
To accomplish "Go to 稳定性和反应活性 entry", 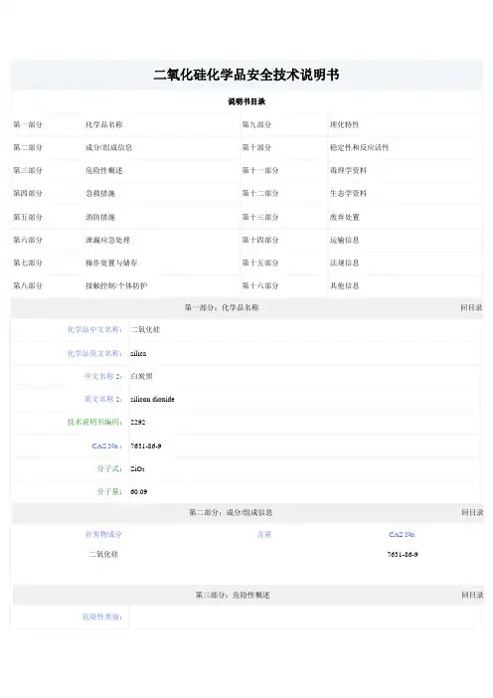I will click(x=360, y=147).
